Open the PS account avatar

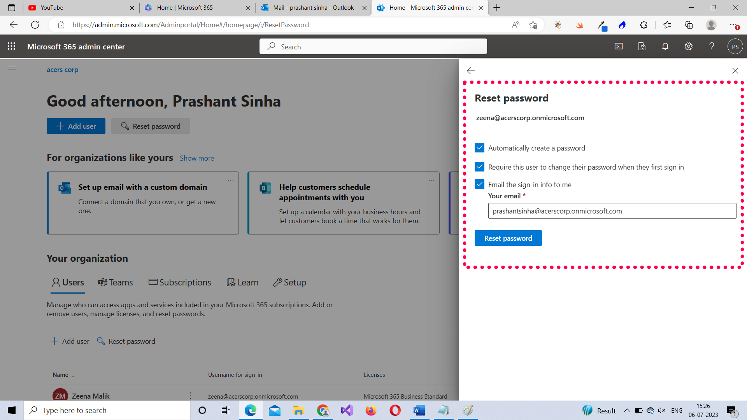(735, 47)
